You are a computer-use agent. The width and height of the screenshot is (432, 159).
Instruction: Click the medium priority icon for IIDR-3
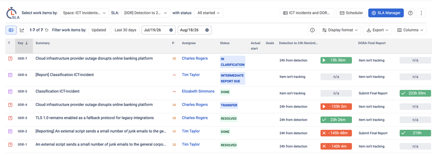coord(174,118)
